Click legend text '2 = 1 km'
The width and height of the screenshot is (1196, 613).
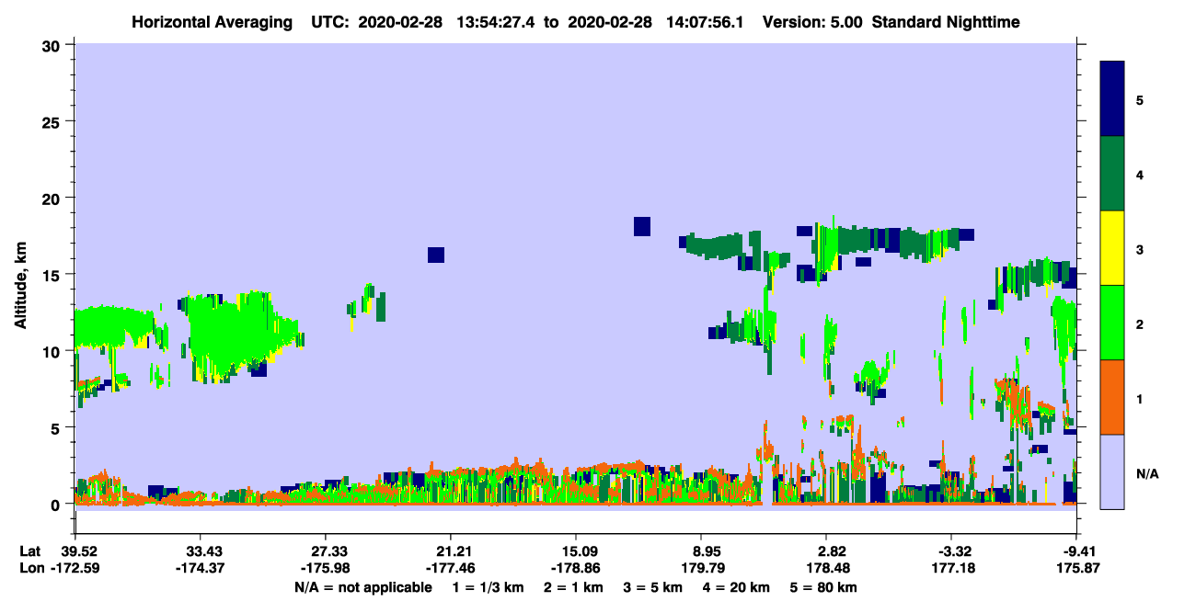[x=574, y=587]
